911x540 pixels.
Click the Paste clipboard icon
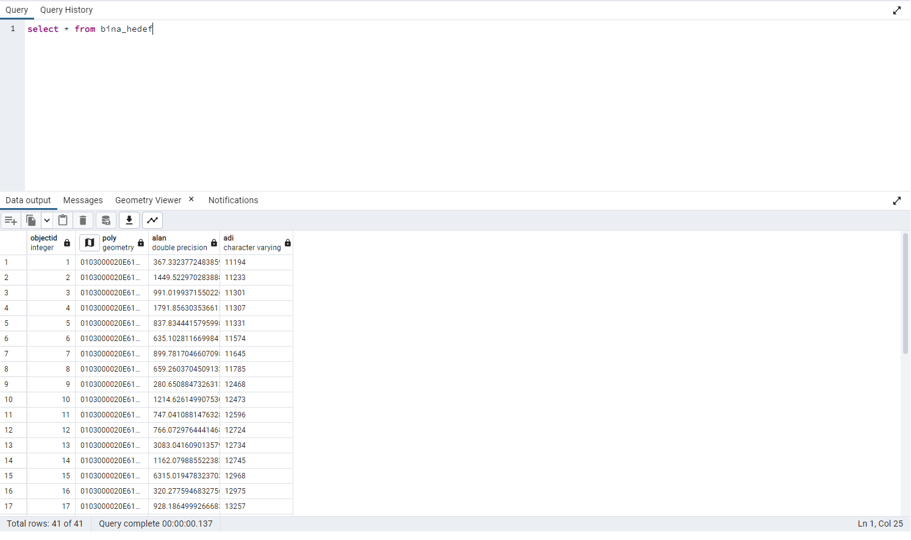point(63,220)
